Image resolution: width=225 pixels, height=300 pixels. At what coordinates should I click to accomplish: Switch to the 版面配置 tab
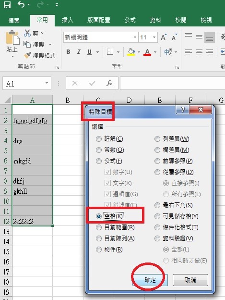click(x=99, y=20)
